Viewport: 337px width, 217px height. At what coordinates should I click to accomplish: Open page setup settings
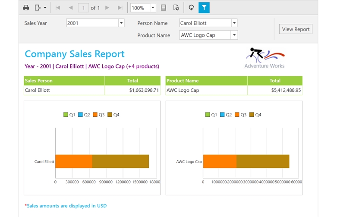point(176,8)
